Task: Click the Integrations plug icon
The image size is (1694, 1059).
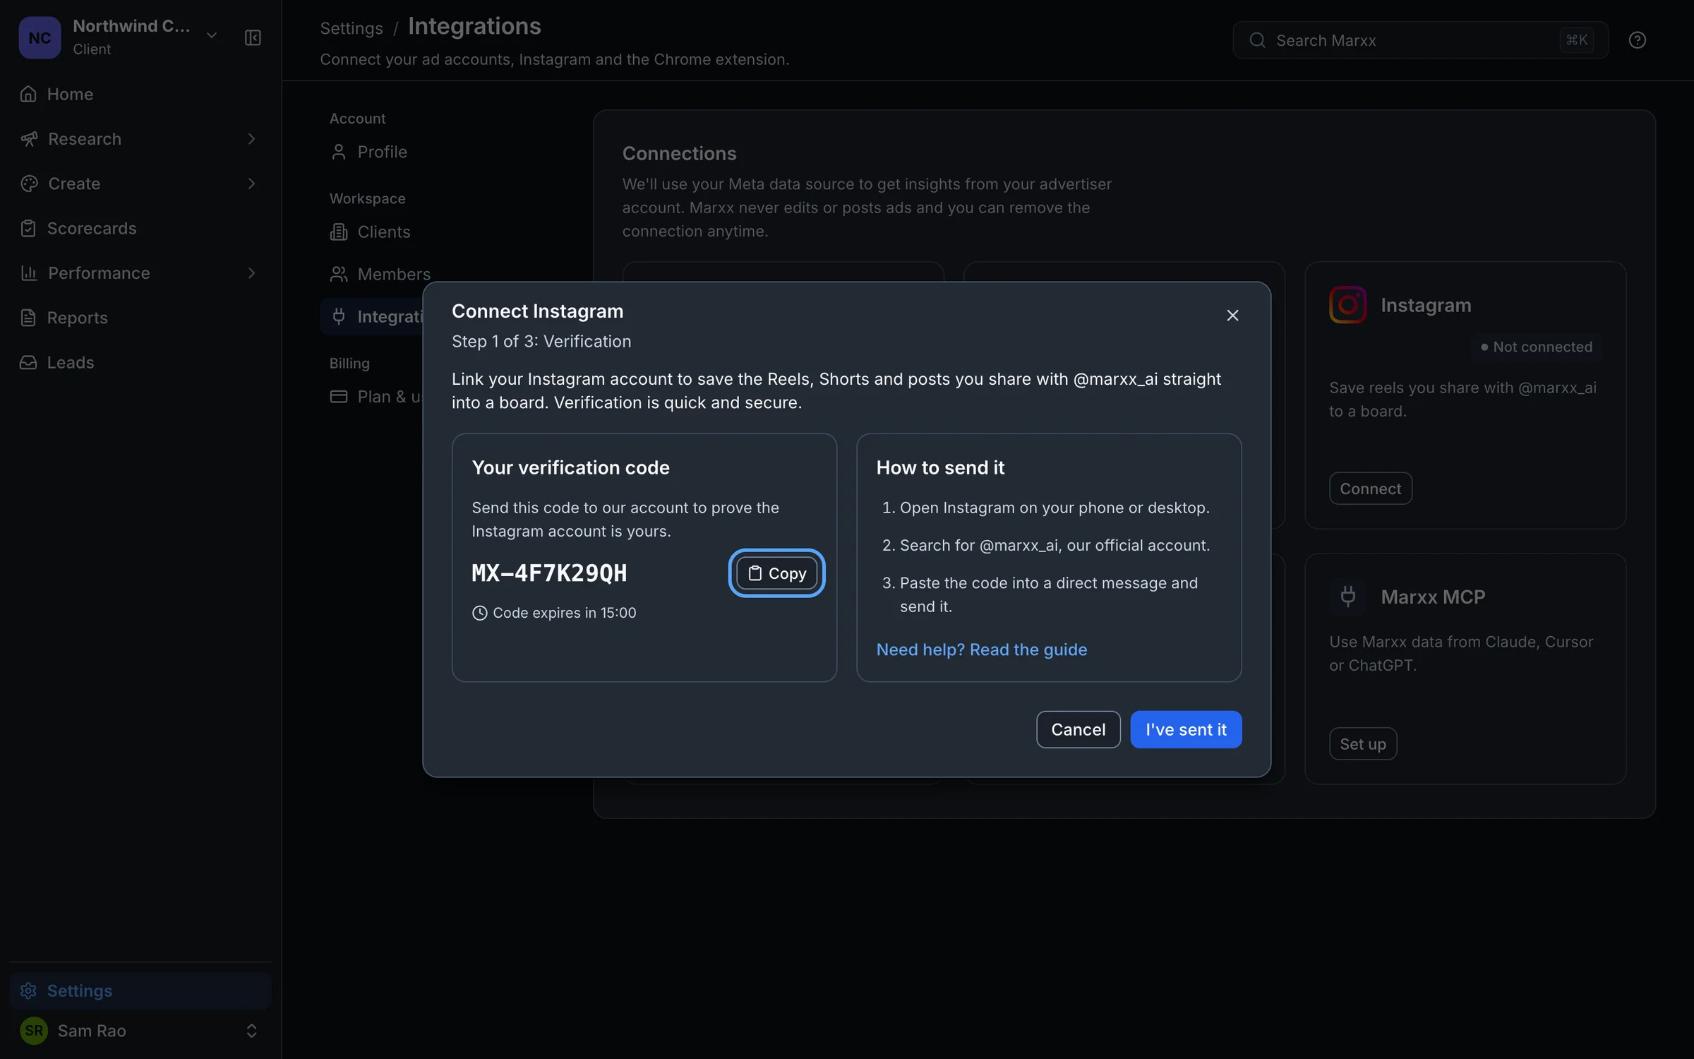Action: click(x=338, y=316)
